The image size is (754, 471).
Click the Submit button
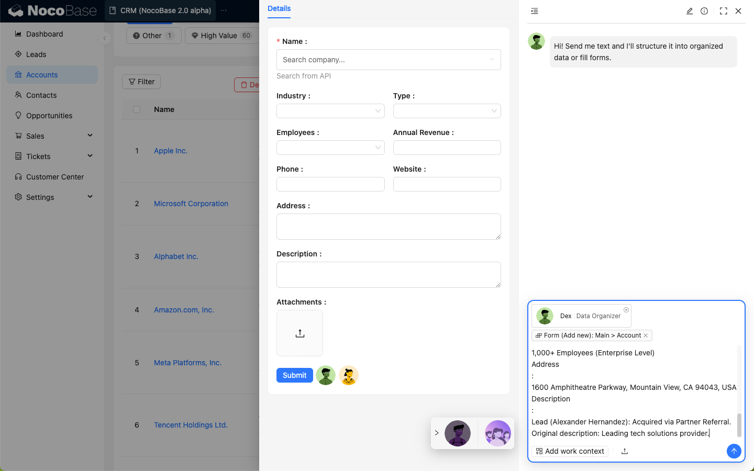[294, 375]
